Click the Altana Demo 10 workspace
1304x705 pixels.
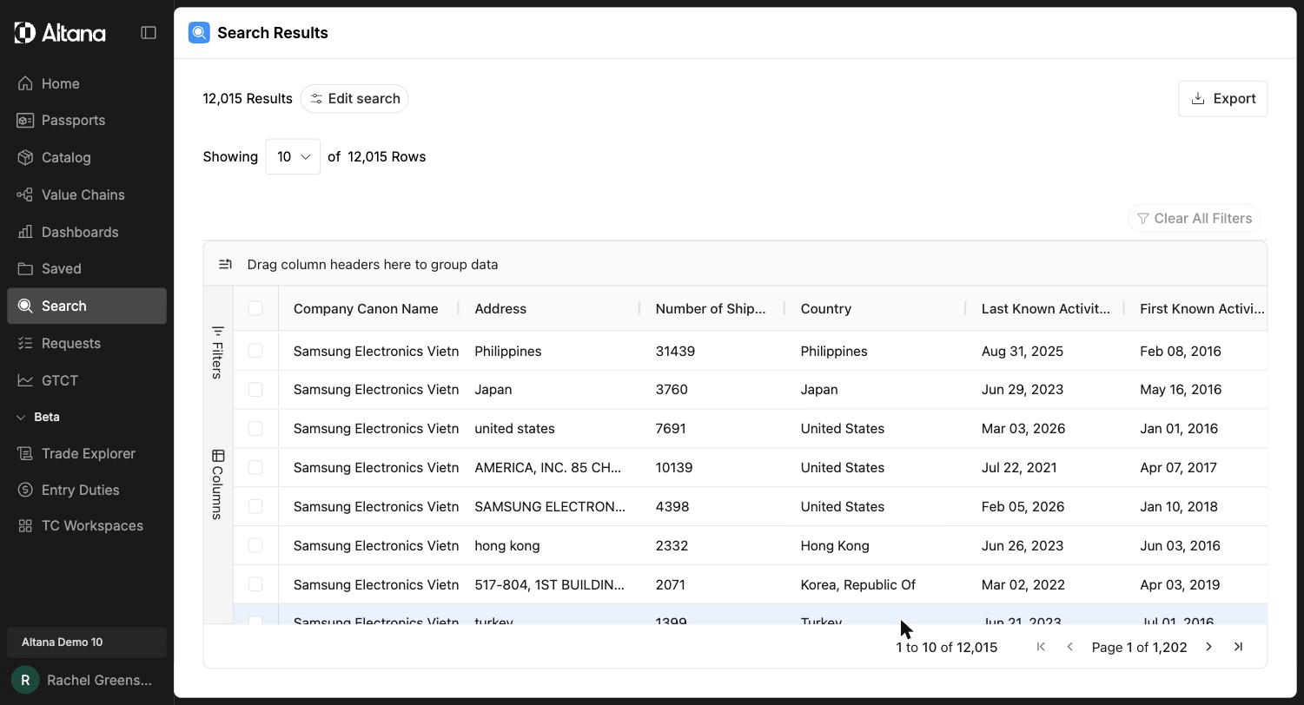click(x=87, y=642)
